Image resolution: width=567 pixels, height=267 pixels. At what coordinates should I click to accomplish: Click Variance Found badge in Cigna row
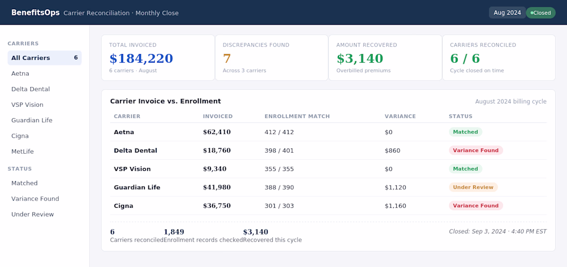coord(476,206)
